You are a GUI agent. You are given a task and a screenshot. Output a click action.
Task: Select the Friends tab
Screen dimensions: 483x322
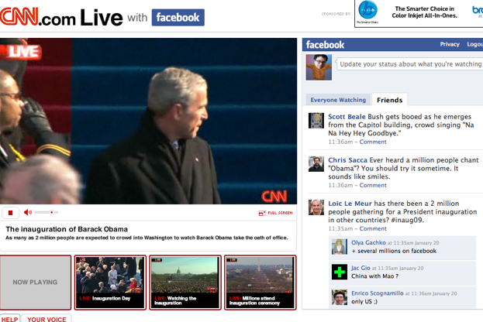(390, 100)
